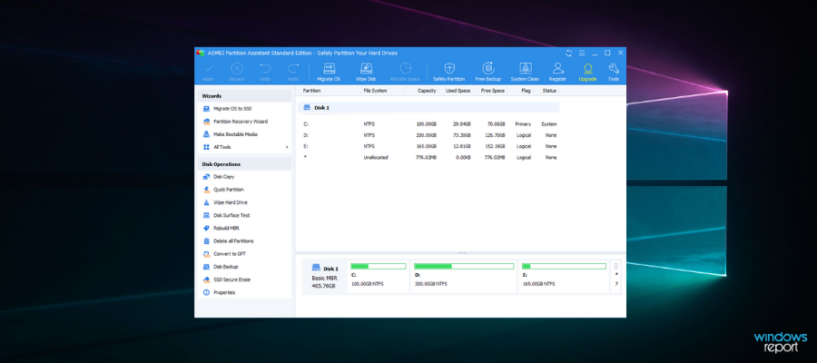
Task: Click the E: 165.00GB NTFS partition block
Action: [564, 276]
